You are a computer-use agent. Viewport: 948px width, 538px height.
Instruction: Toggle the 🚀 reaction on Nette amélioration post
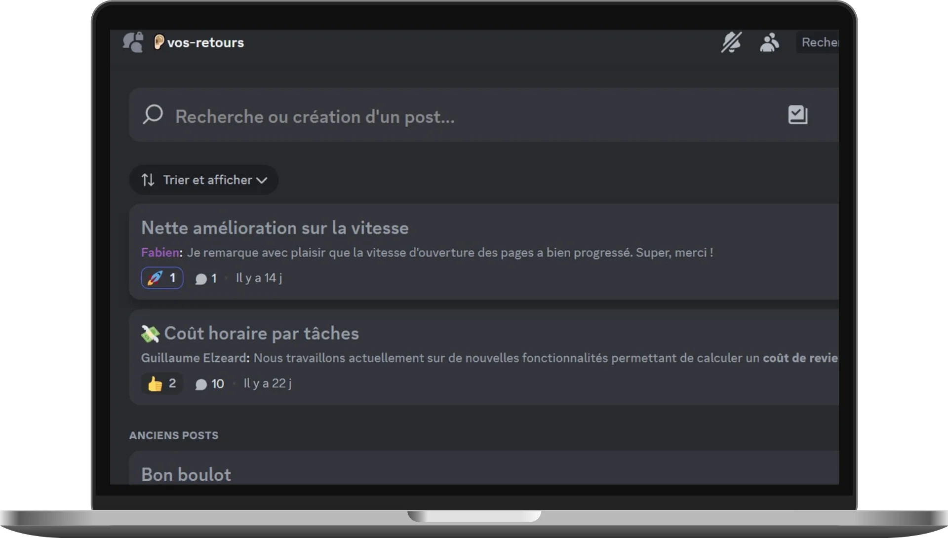tap(161, 278)
